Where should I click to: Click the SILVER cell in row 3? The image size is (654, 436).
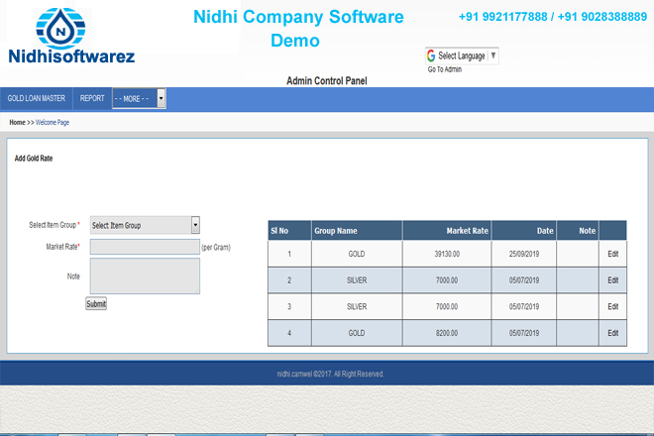tap(357, 306)
